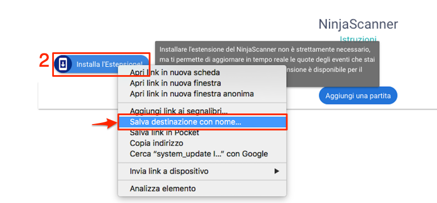The image size is (437, 203).
Task: Click the red arrow pointing to Salva destinazione
Action: tap(104, 123)
